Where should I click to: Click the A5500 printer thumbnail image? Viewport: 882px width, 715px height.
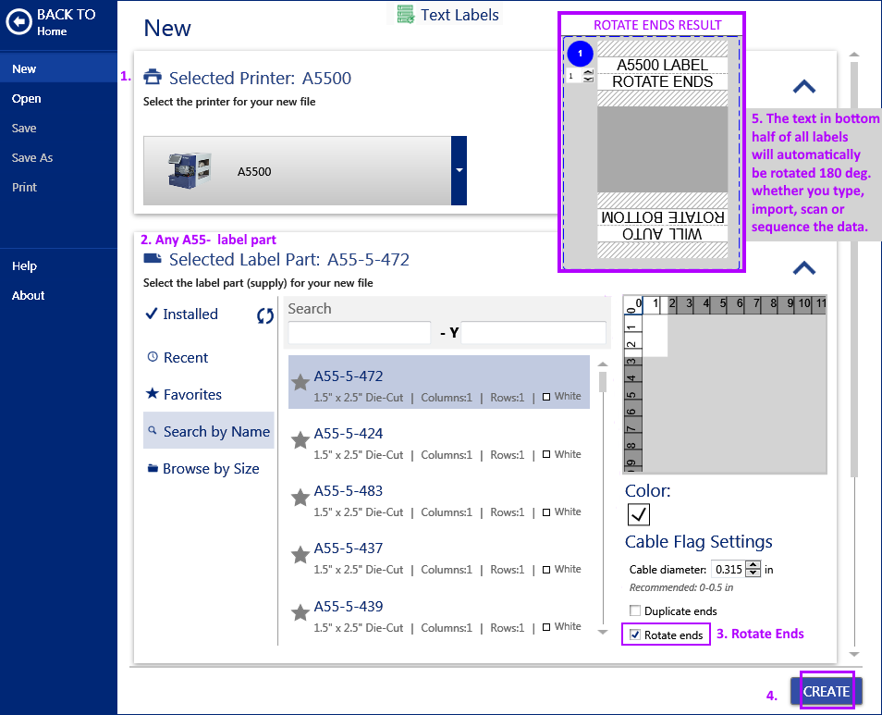point(190,170)
